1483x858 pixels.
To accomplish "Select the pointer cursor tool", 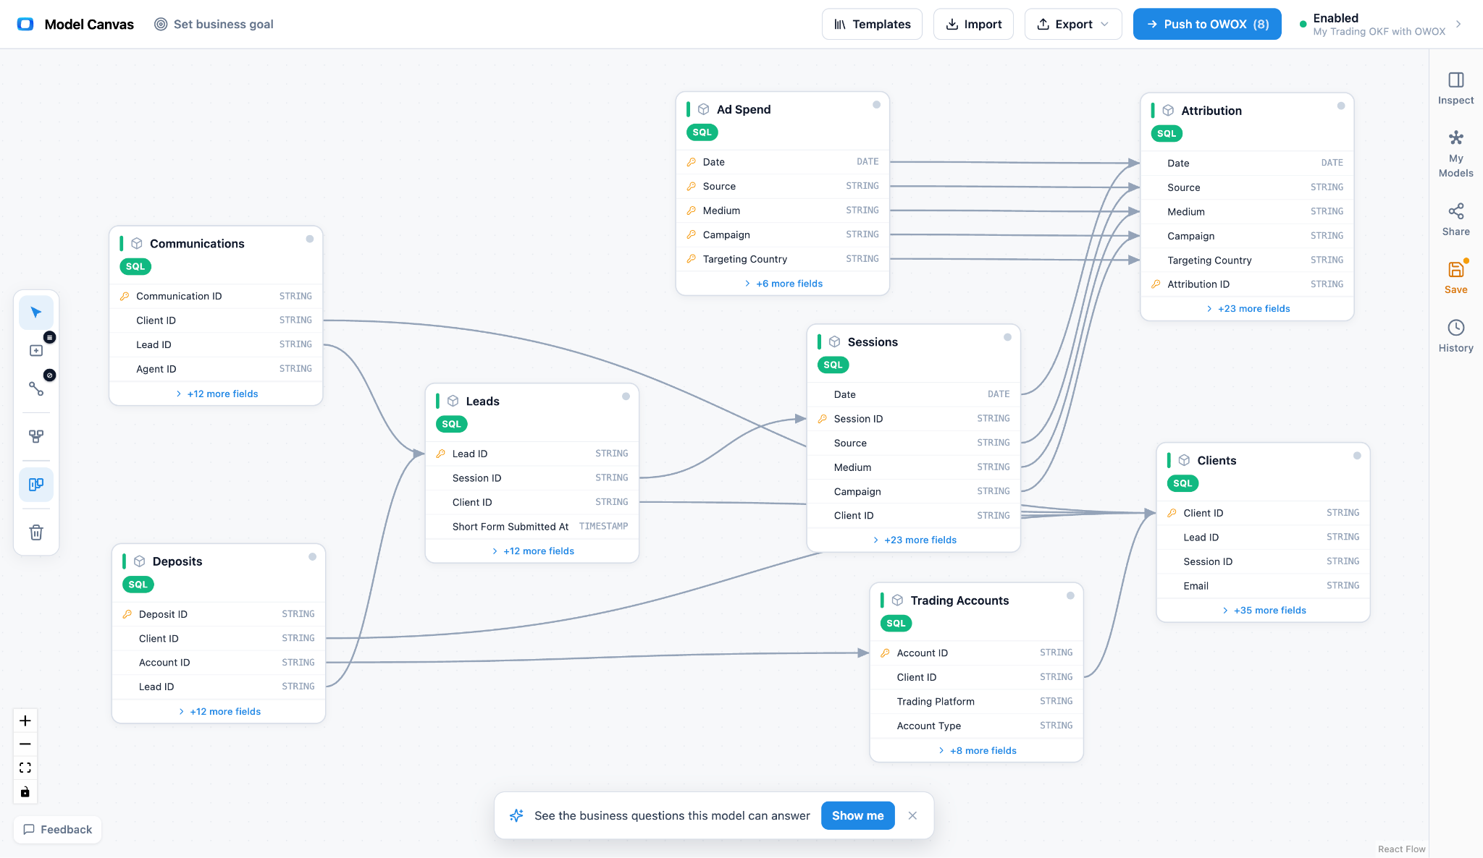I will point(36,313).
